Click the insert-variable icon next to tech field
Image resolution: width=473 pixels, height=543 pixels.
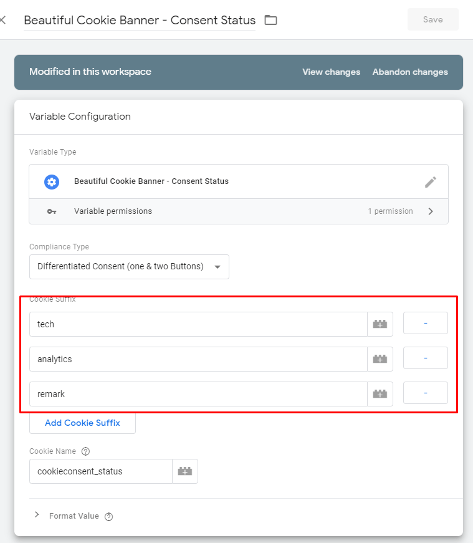pyautogui.click(x=380, y=324)
